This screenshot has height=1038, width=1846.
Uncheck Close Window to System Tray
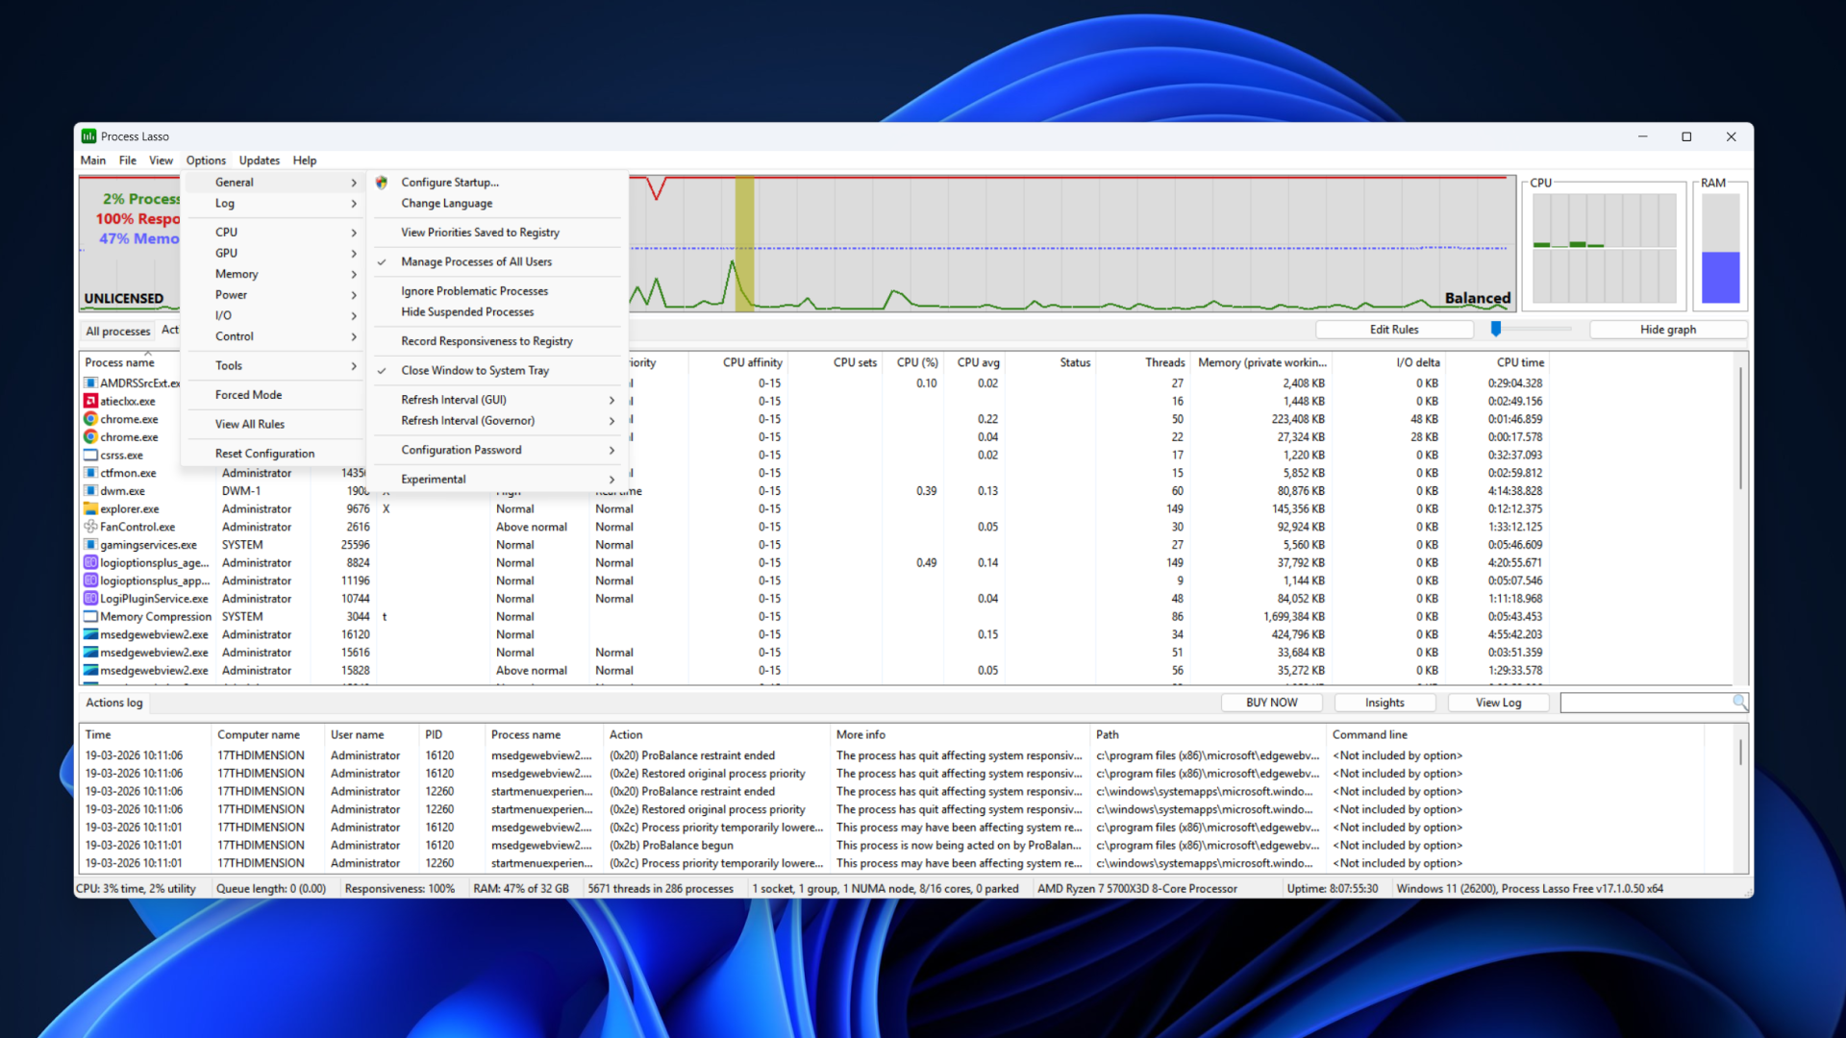pos(497,370)
